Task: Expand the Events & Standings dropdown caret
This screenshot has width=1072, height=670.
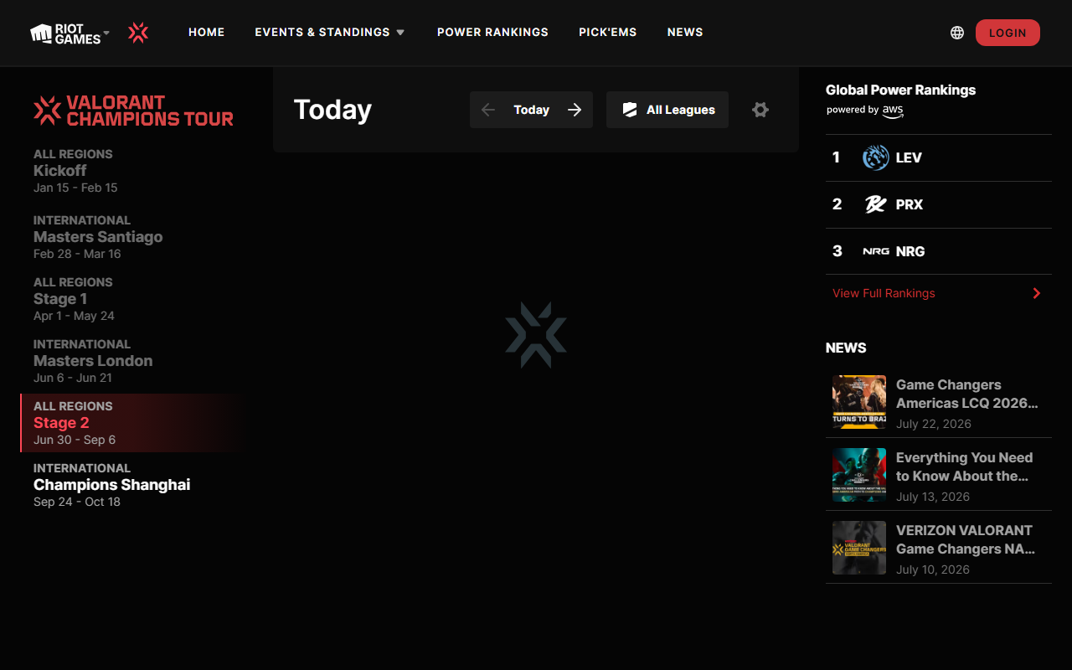Action: (400, 33)
